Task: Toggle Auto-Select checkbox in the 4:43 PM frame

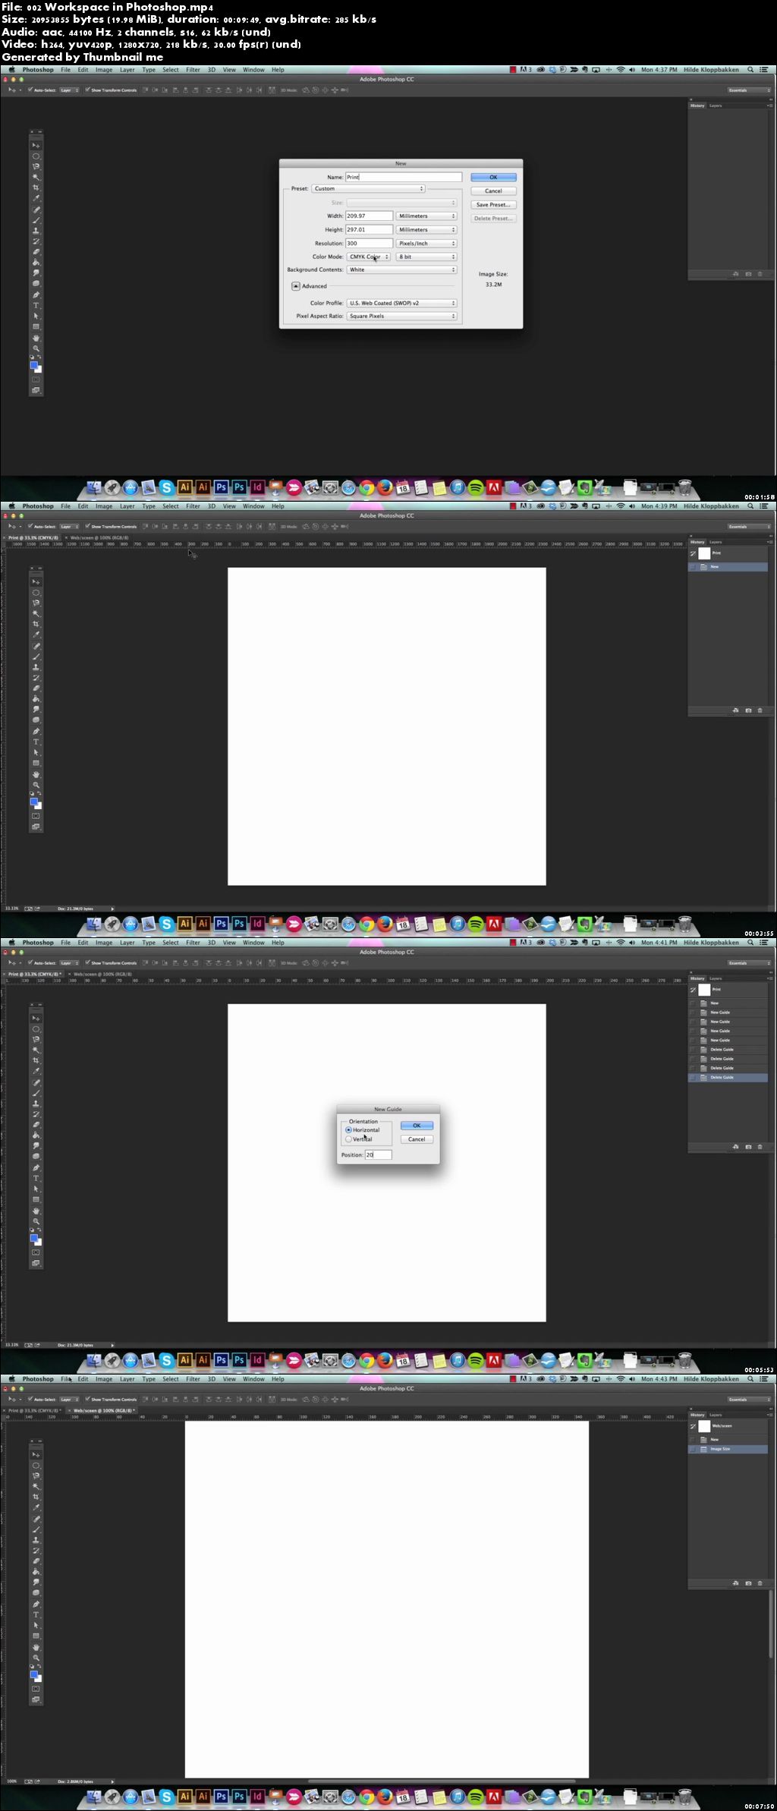Action: click(x=30, y=1400)
